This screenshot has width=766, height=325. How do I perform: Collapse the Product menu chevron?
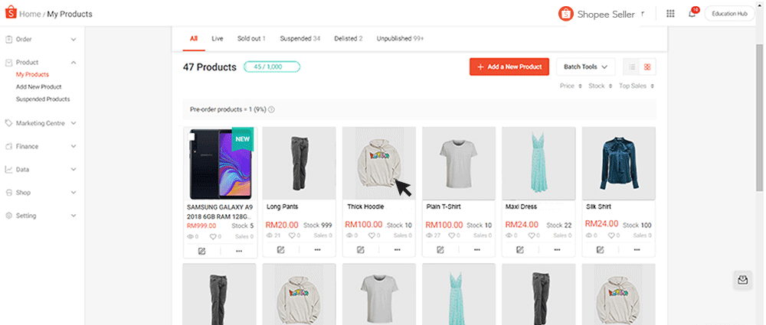[x=74, y=62]
